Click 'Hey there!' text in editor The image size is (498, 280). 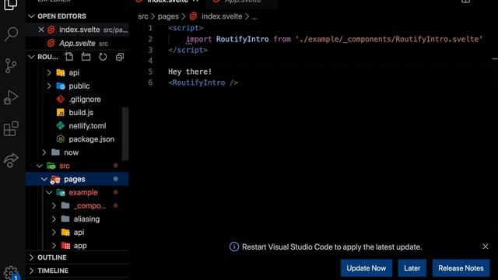click(x=190, y=72)
